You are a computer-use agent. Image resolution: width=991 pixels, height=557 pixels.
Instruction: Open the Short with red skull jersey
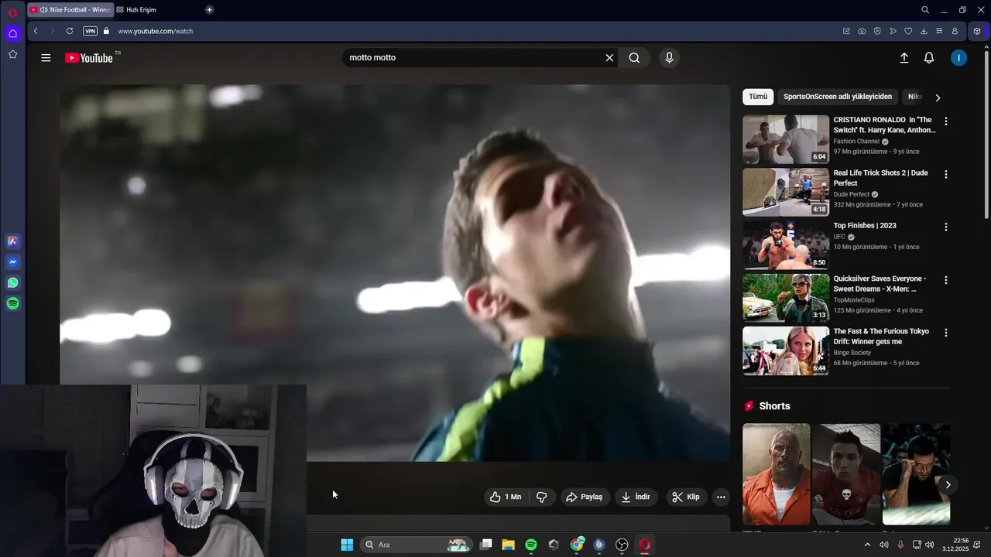click(846, 474)
